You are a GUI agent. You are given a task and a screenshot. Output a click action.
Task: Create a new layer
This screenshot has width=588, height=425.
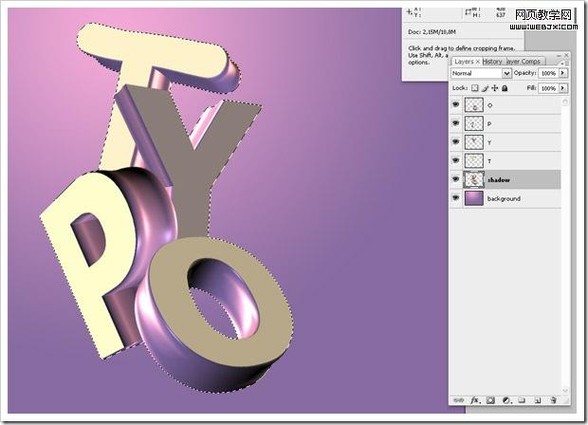coord(538,400)
